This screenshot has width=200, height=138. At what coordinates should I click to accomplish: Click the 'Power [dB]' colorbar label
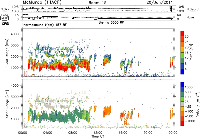(191, 53)
